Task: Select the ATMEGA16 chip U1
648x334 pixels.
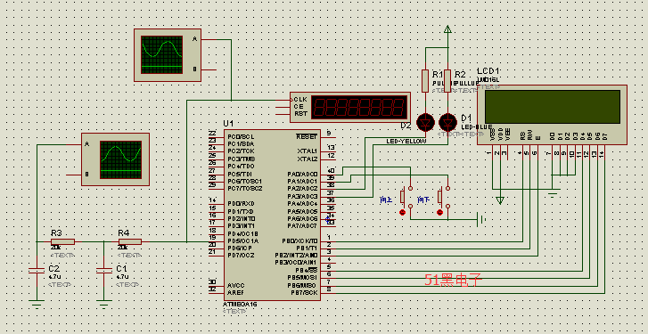Action: point(272,216)
